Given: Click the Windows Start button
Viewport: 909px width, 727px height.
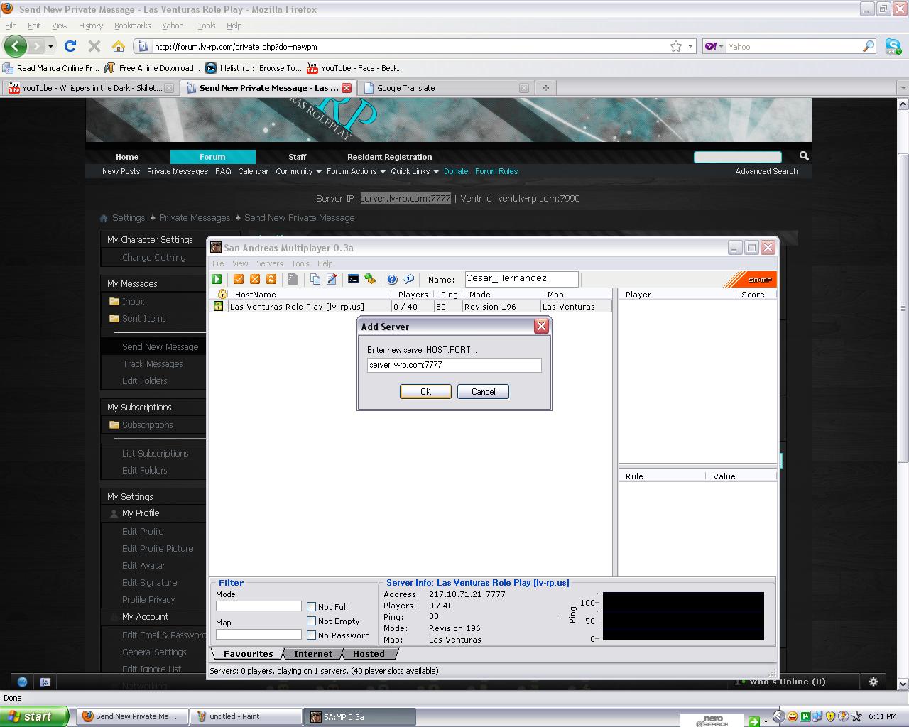Looking at the screenshot, I should point(34,716).
